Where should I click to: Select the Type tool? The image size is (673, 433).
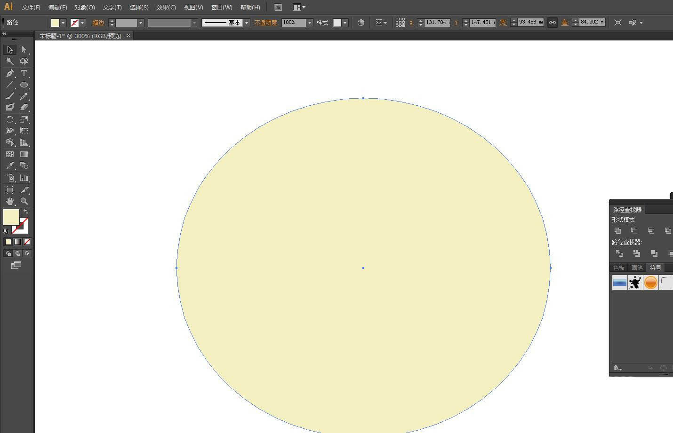point(24,73)
